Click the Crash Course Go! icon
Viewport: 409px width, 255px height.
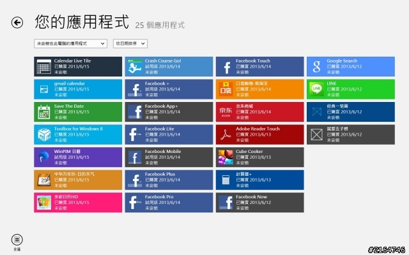click(x=135, y=66)
